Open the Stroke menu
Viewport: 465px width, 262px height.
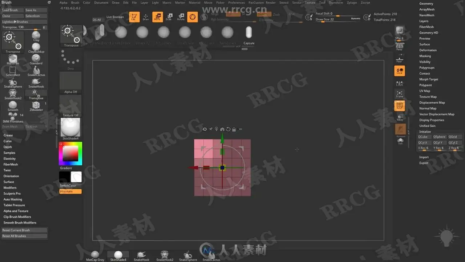point(297,3)
